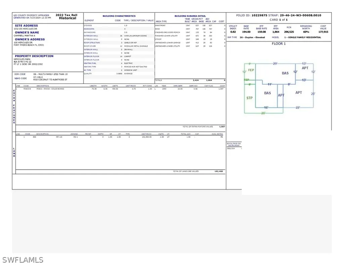Click the cost value 177,915
The height and width of the screenshot is (265, 344).
tap(323, 32)
